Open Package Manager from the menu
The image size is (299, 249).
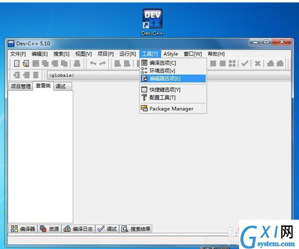[x=173, y=109]
